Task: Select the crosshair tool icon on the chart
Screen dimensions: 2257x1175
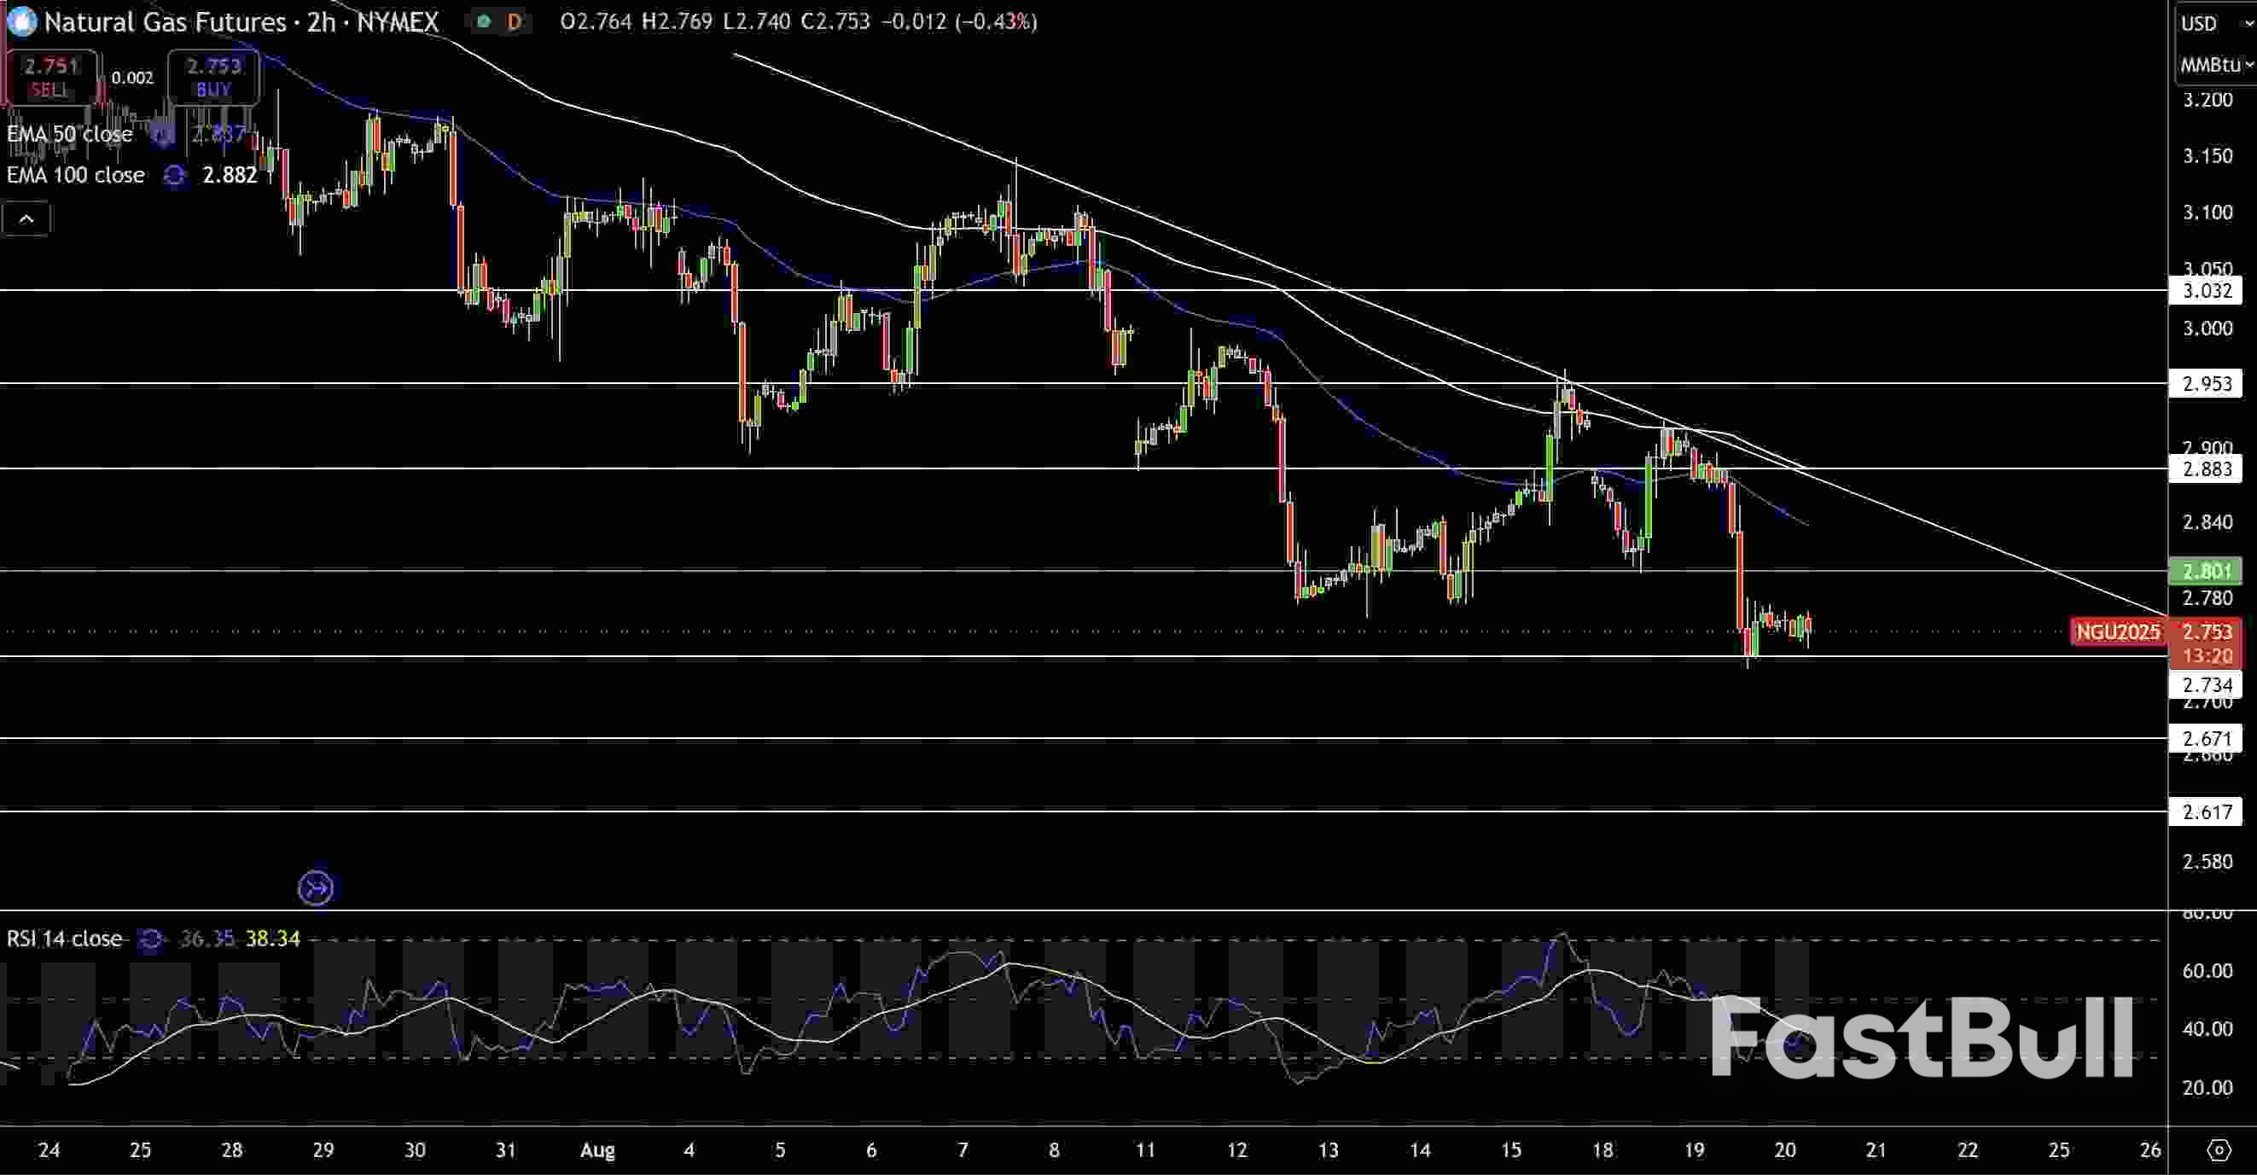Action: tap(316, 888)
